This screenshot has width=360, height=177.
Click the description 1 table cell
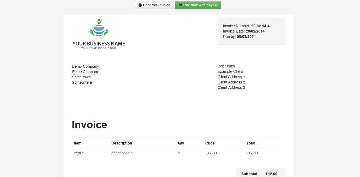[122, 153]
